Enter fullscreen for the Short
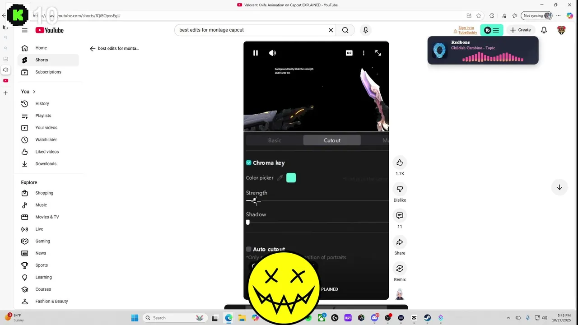The height and width of the screenshot is (325, 578). [378, 53]
